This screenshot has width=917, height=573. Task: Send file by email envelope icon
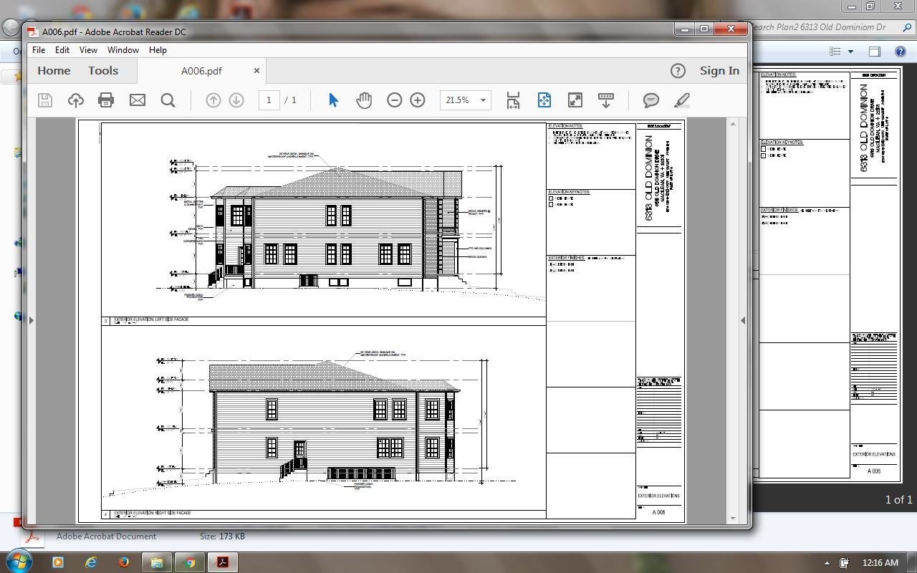click(x=138, y=100)
